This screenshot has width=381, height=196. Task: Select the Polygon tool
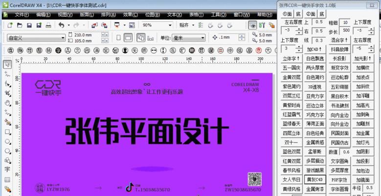[x=7, y=151]
